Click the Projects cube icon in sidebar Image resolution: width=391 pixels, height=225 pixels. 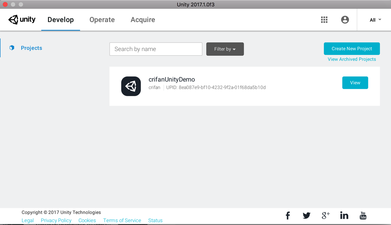point(12,47)
